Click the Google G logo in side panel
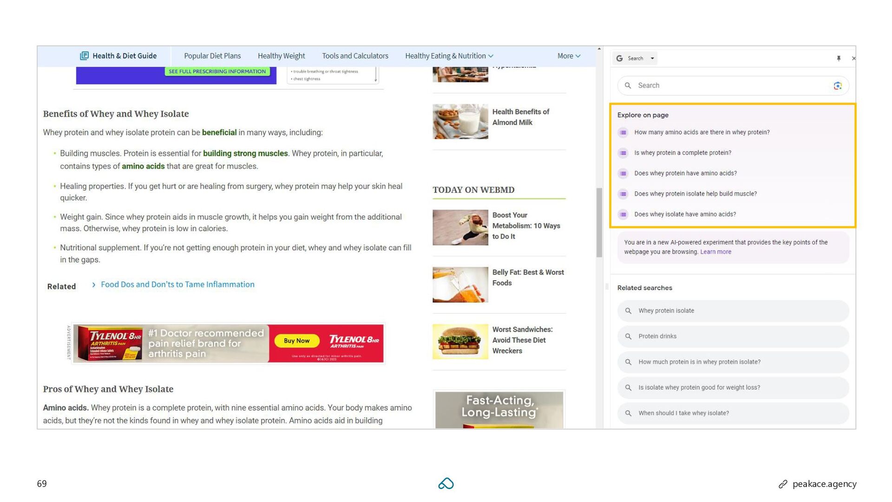This screenshot has height=502, width=892. click(619, 58)
